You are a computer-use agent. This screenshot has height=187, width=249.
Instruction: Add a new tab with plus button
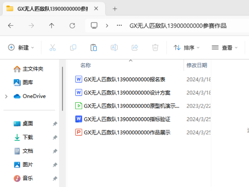[115, 9]
